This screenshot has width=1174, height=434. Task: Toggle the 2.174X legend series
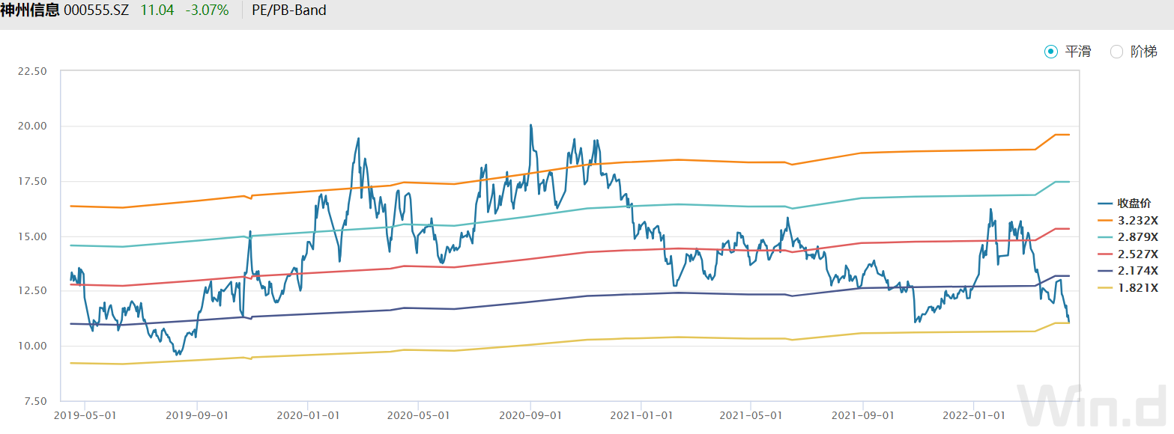pyautogui.click(x=1128, y=271)
